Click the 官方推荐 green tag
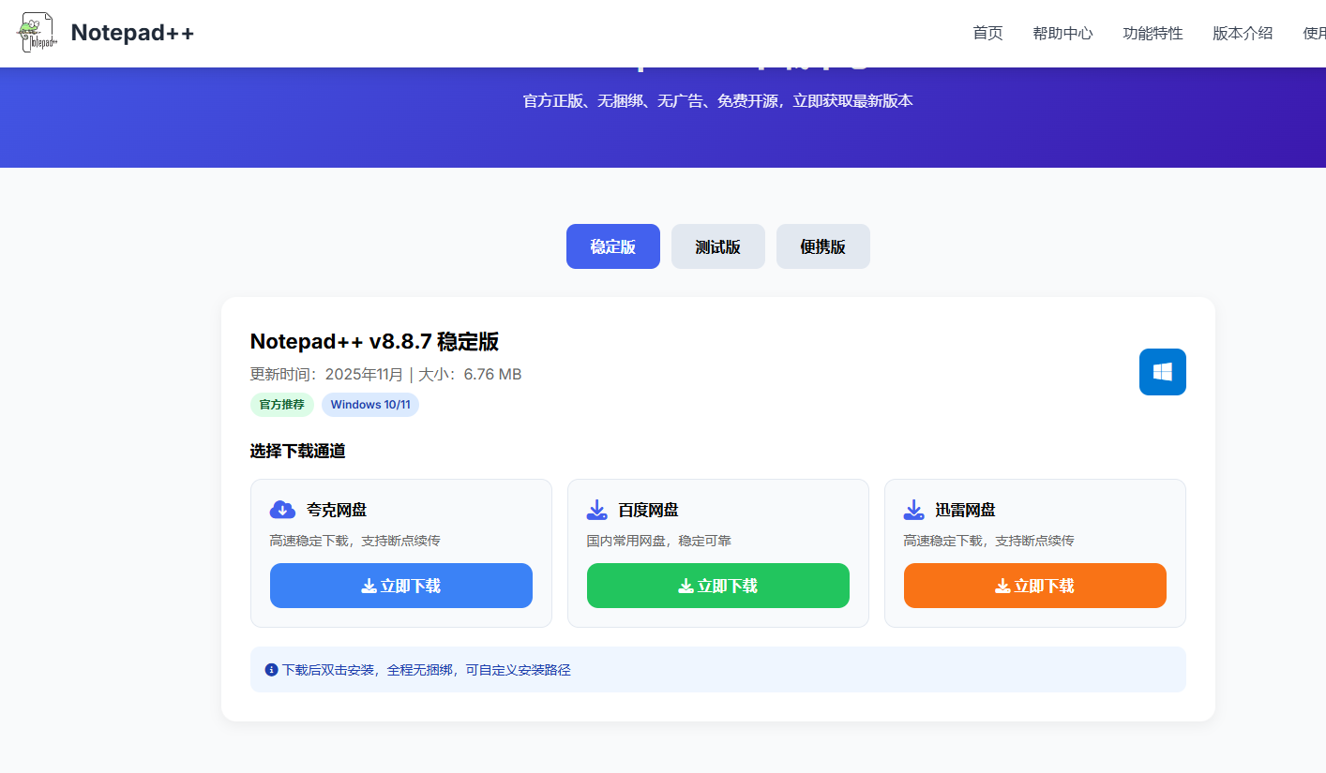The width and height of the screenshot is (1326, 773). [x=282, y=405]
